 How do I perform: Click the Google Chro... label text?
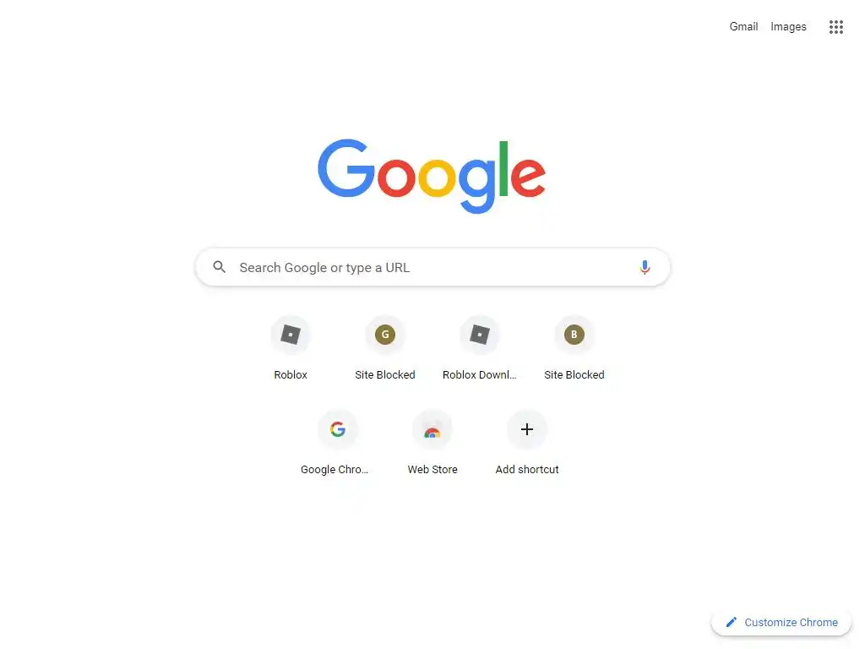335,470
